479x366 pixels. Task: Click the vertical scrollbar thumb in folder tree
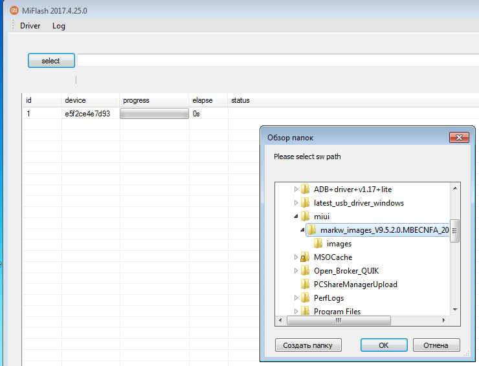coord(455,231)
